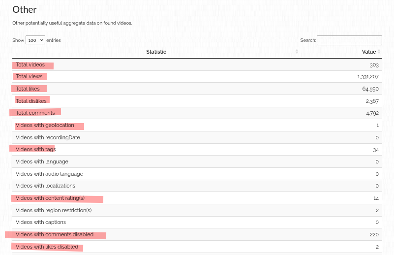Click Videos with content rating(s) row
394x255 pixels.
pos(50,198)
